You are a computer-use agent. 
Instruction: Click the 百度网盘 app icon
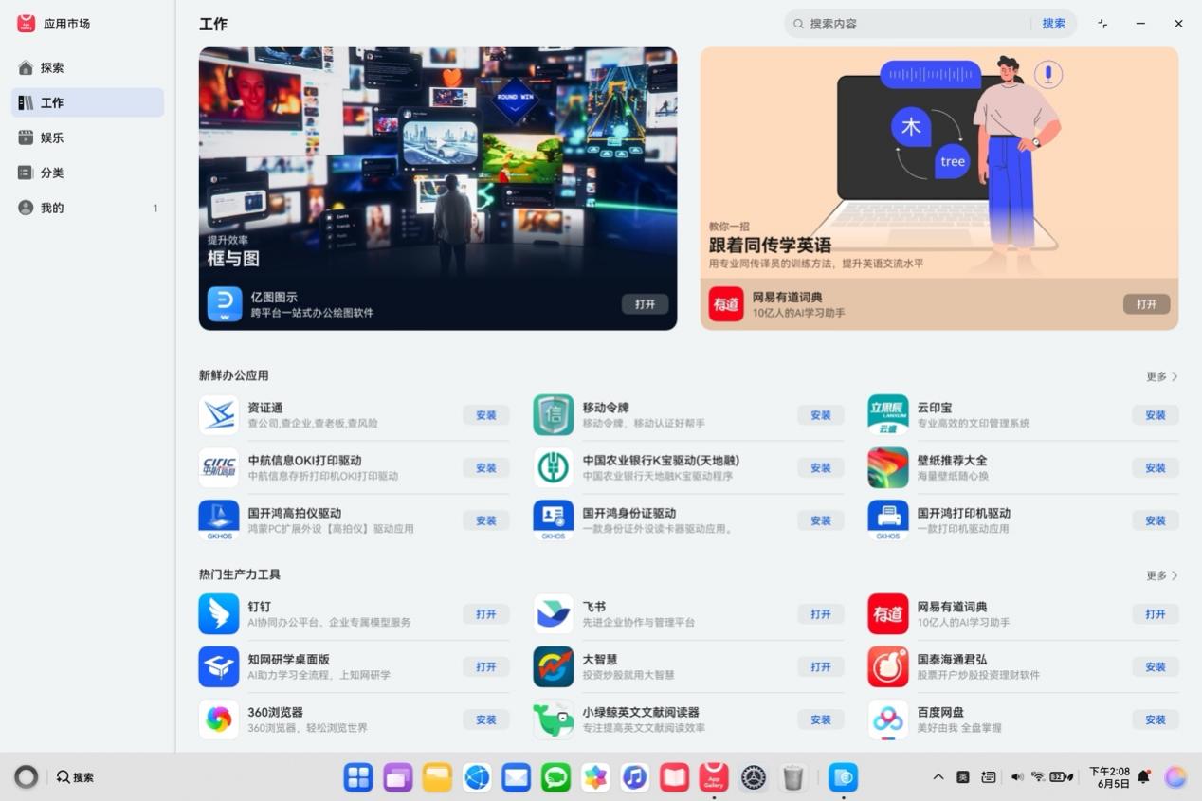pyautogui.click(x=887, y=719)
